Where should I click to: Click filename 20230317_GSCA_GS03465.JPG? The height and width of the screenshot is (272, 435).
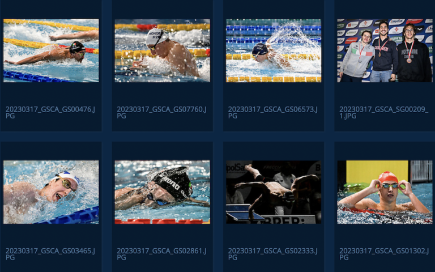tap(50, 254)
